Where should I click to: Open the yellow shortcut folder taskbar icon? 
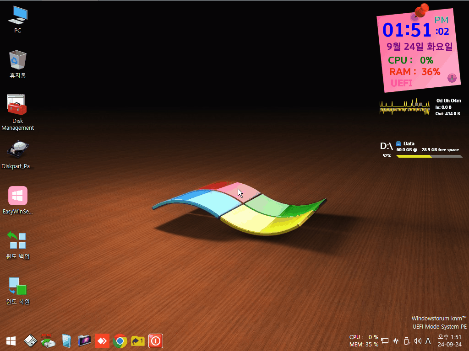(x=137, y=341)
